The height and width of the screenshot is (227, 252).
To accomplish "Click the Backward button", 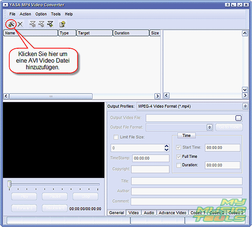I will (x=55, y=208).
